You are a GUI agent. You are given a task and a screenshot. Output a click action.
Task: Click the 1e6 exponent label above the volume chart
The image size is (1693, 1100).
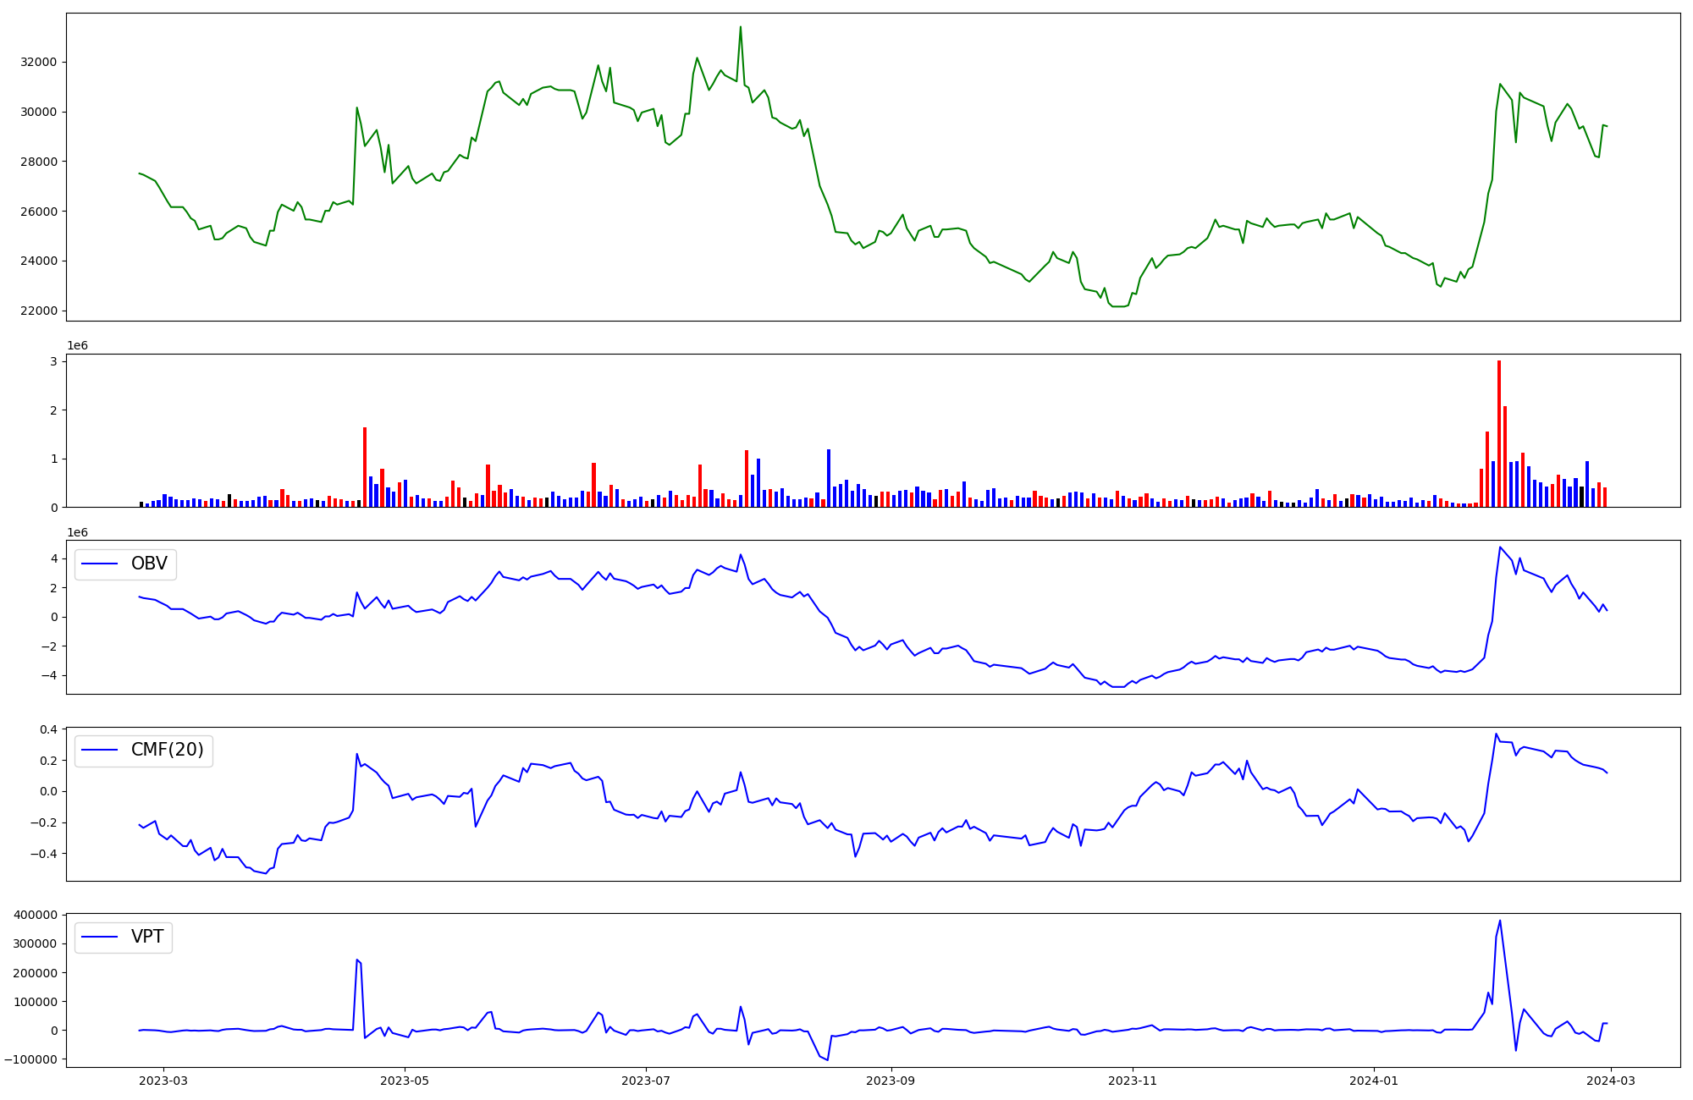tap(77, 345)
